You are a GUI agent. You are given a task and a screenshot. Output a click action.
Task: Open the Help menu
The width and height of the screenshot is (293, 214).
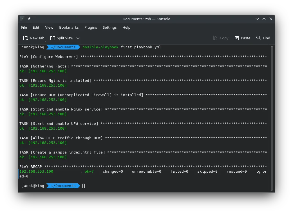pos(126,27)
